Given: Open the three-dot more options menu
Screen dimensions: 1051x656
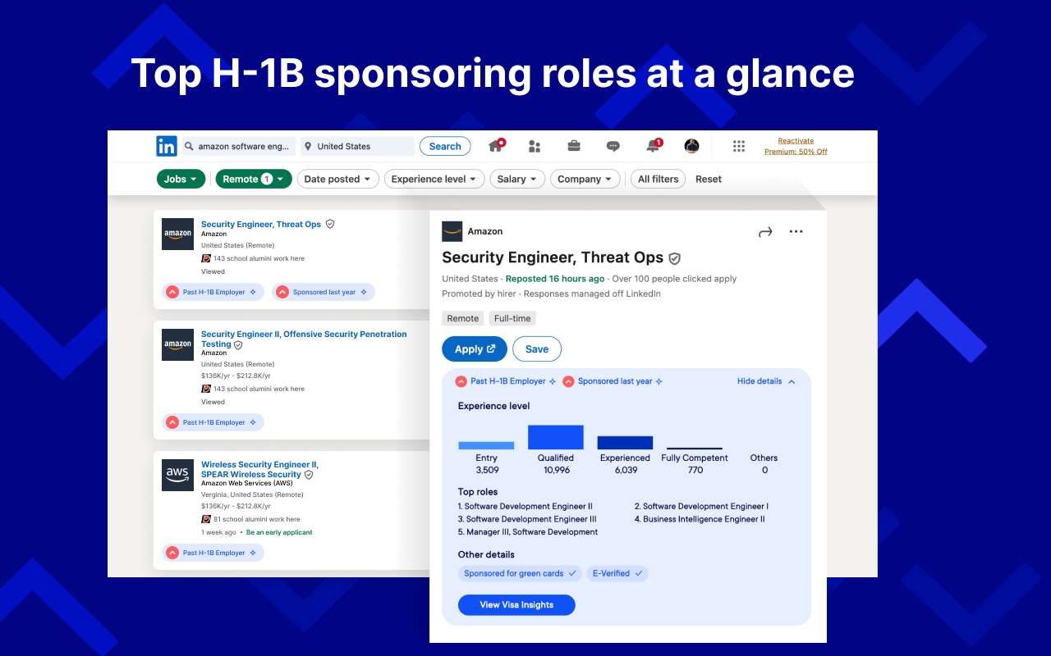Looking at the screenshot, I should pyautogui.click(x=796, y=231).
